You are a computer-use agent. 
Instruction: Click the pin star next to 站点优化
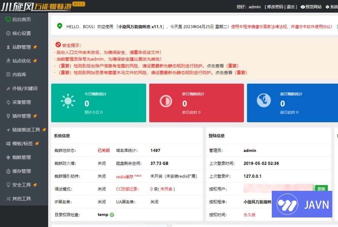(x=35, y=61)
